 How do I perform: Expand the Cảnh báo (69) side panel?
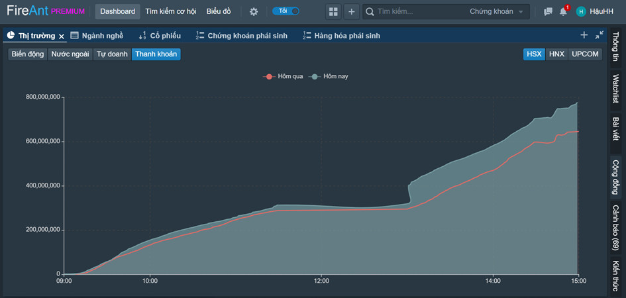pyautogui.click(x=615, y=227)
